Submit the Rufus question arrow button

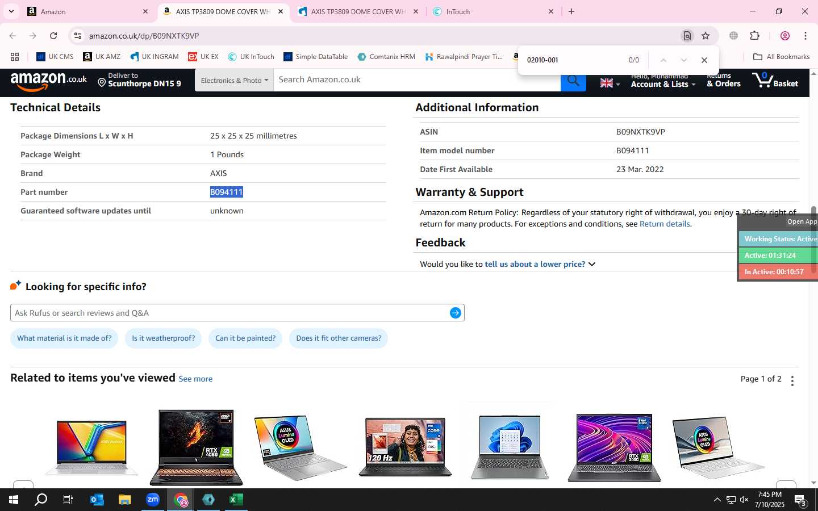click(456, 313)
